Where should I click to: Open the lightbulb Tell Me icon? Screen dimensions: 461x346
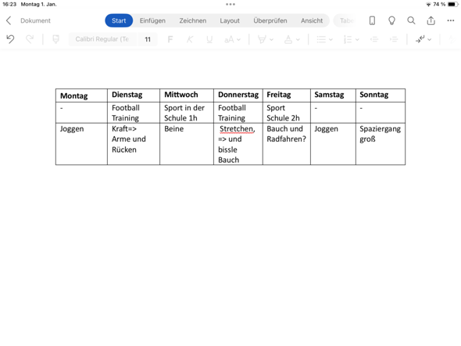point(391,20)
